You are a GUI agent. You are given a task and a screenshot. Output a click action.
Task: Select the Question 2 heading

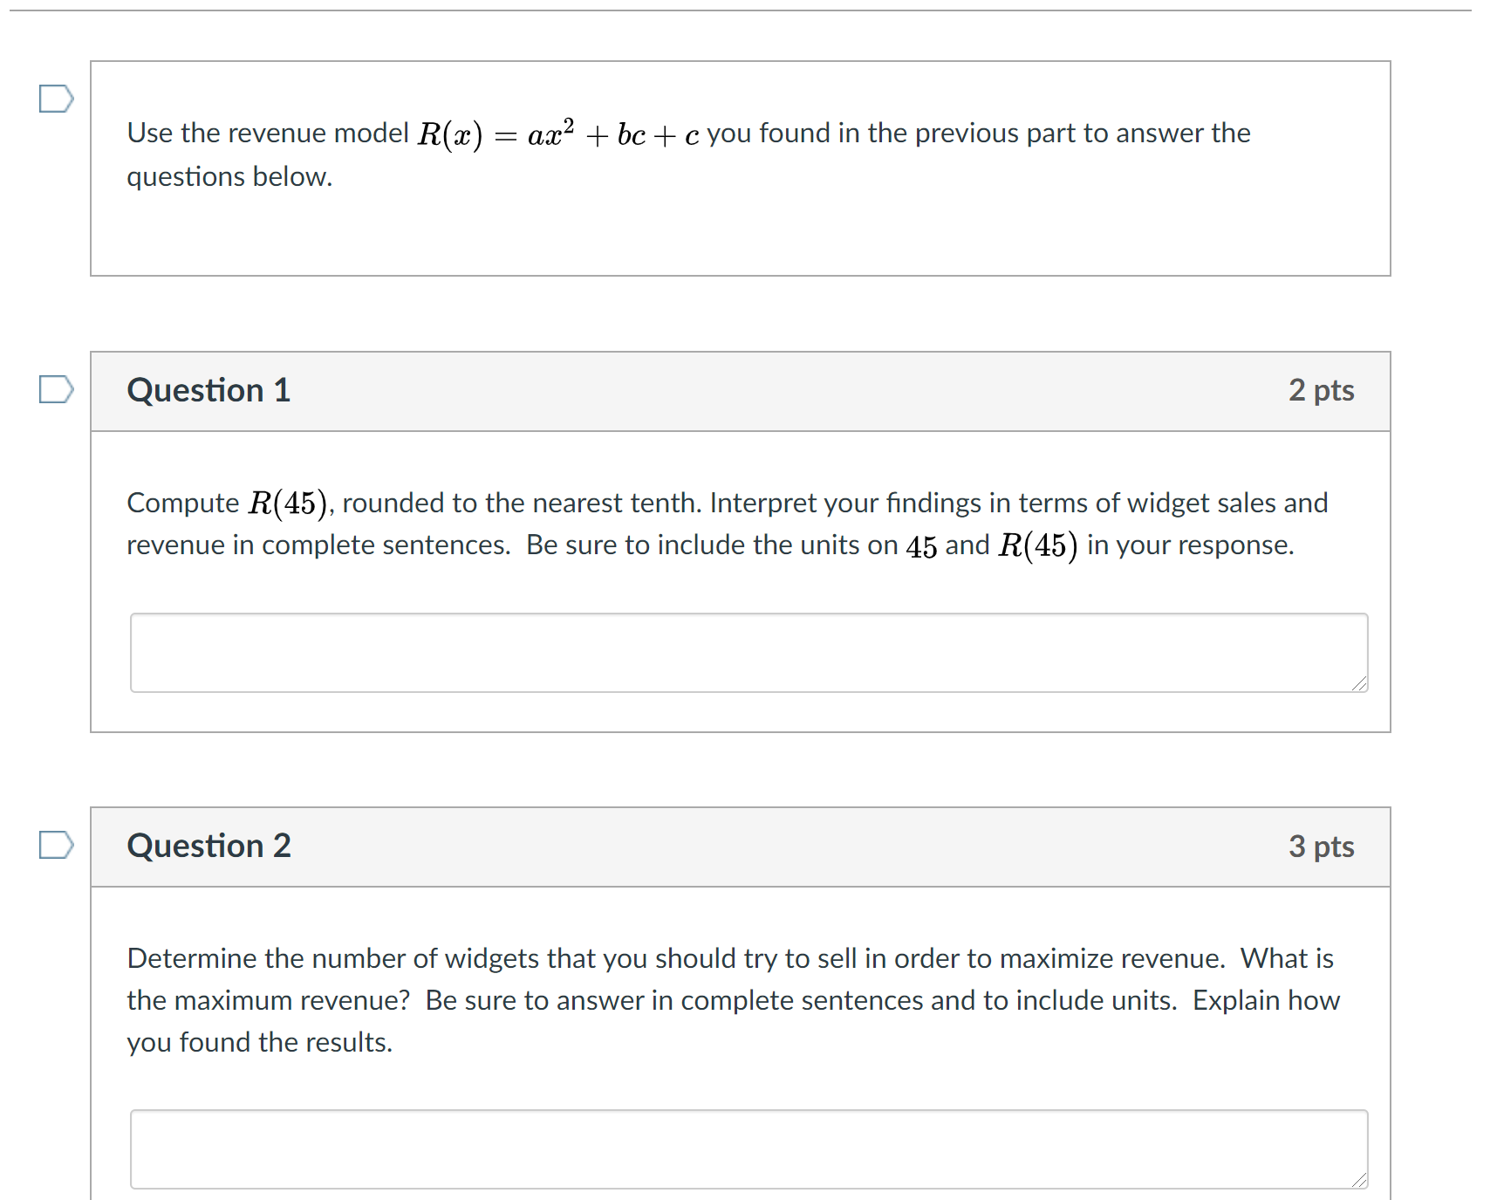208,846
